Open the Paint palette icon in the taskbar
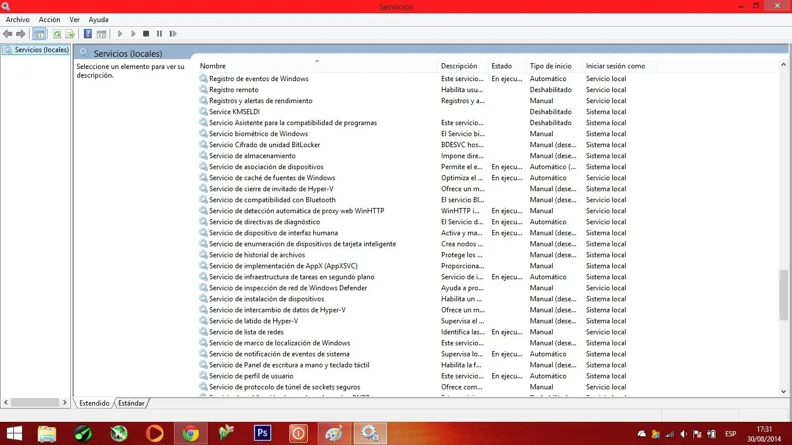 click(334, 433)
